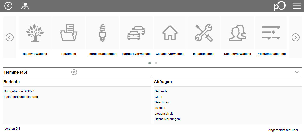Open the Projektmanagement Gantt icon

point(271,33)
